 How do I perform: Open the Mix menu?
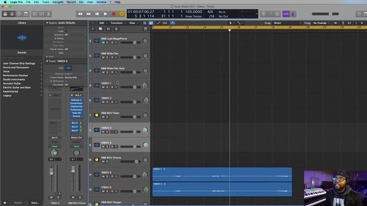click(x=81, y=2)
